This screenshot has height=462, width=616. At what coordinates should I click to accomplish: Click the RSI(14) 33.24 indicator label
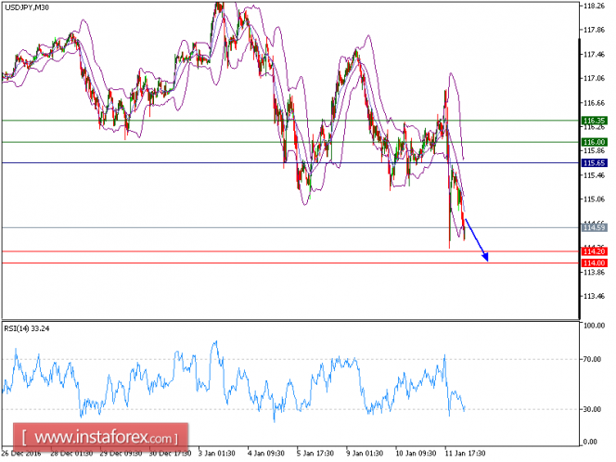27,328
